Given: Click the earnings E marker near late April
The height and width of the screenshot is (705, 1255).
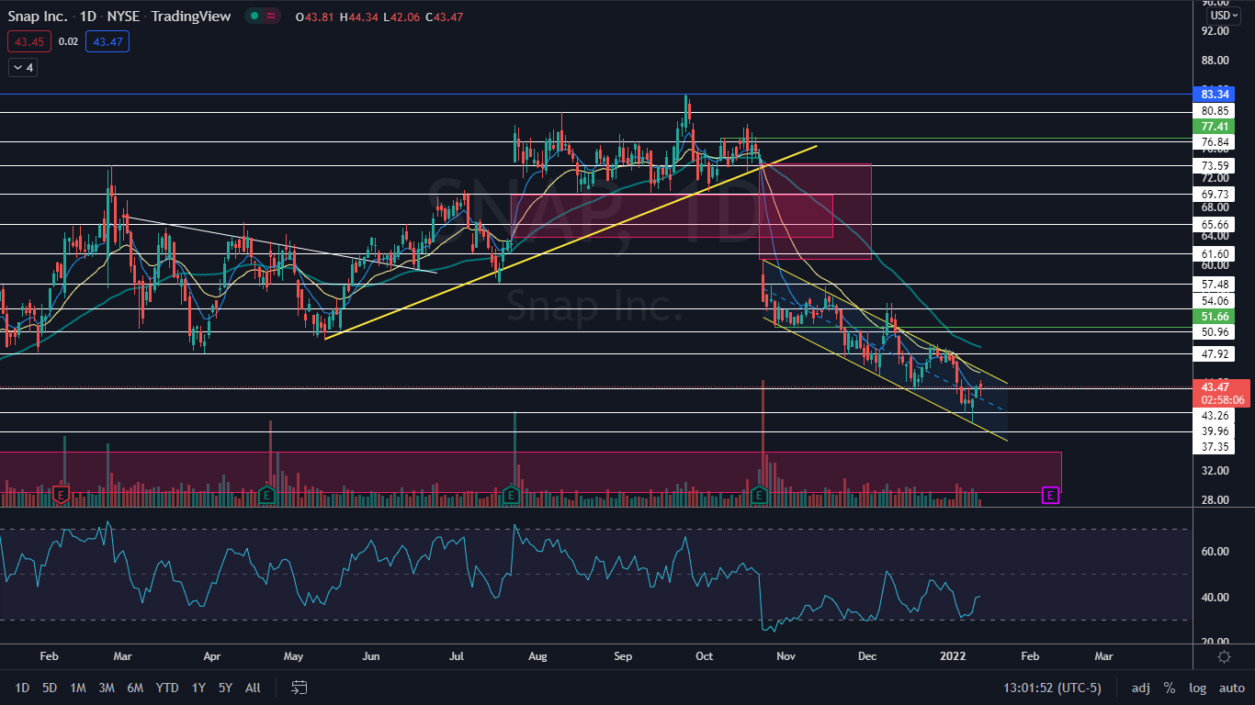Looking at the screenshot, I should [268, 495].
